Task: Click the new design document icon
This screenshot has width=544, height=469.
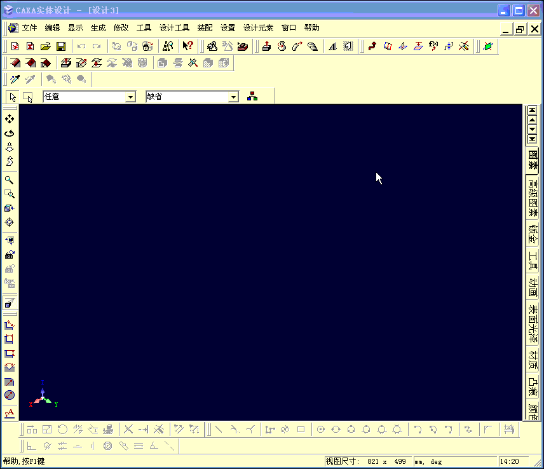Action: tap(15, 46)
